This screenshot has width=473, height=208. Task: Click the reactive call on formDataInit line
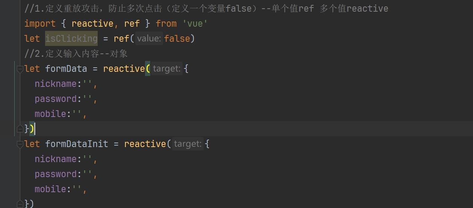(x=145, y=144)
